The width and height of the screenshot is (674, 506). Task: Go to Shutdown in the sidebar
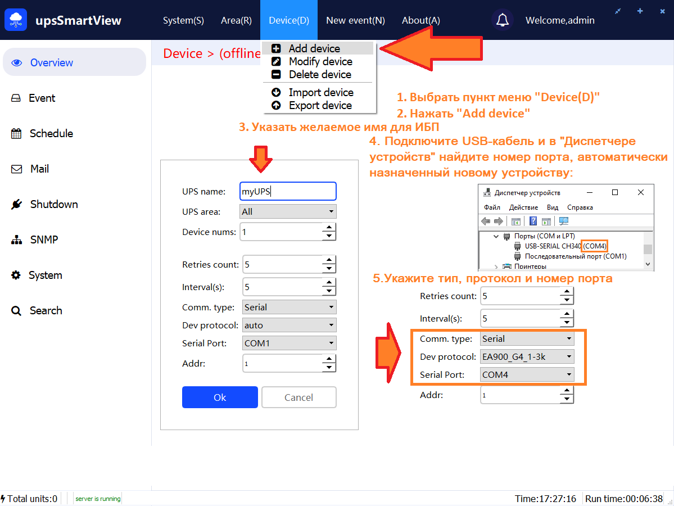54,204
